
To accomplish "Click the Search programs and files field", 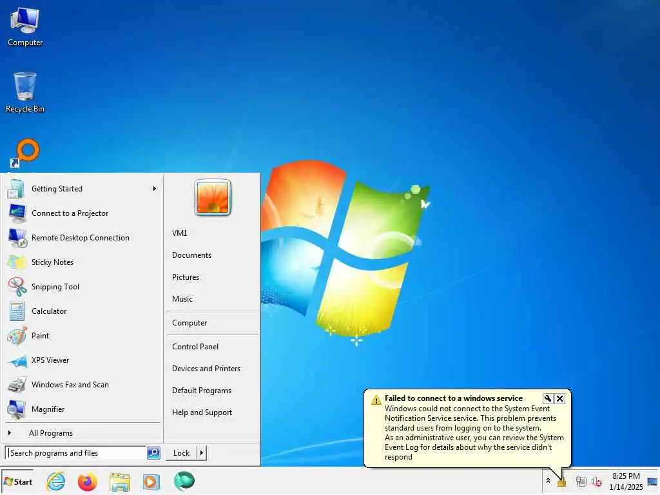I will 76,453.
